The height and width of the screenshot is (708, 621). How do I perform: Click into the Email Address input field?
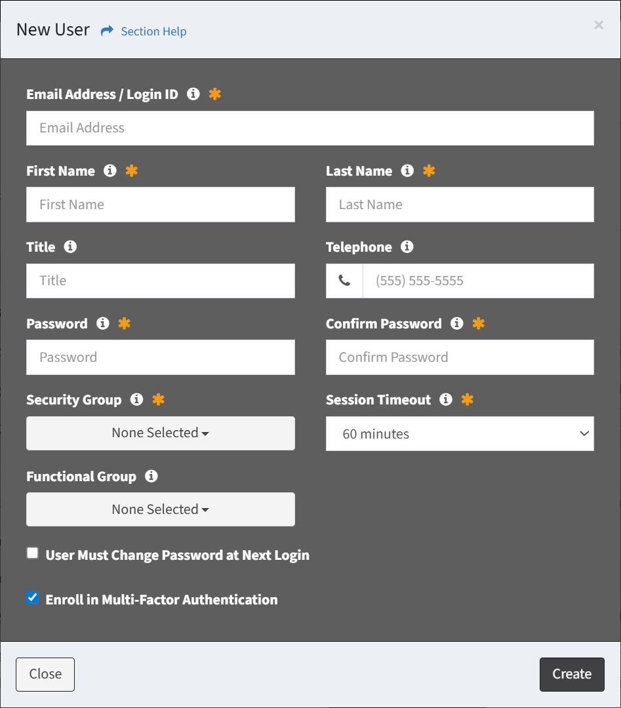(310, 128)
